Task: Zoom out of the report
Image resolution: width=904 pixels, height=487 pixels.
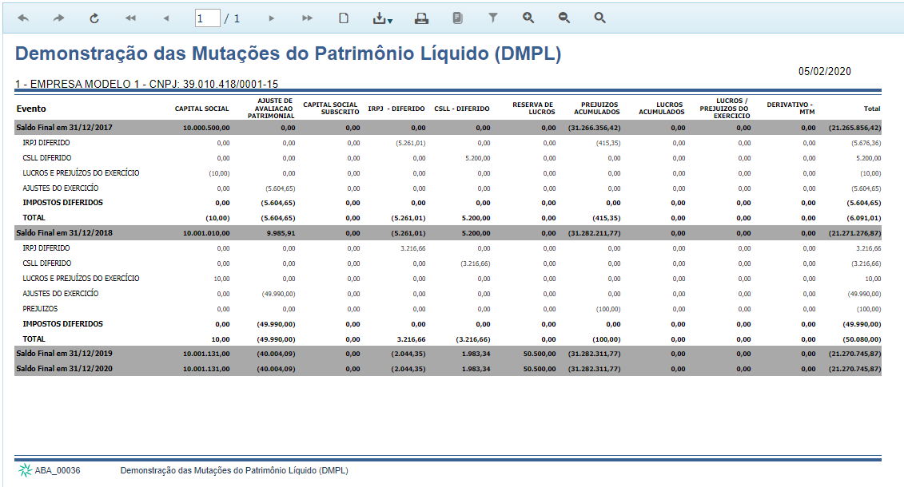Action: click(564, 17)
